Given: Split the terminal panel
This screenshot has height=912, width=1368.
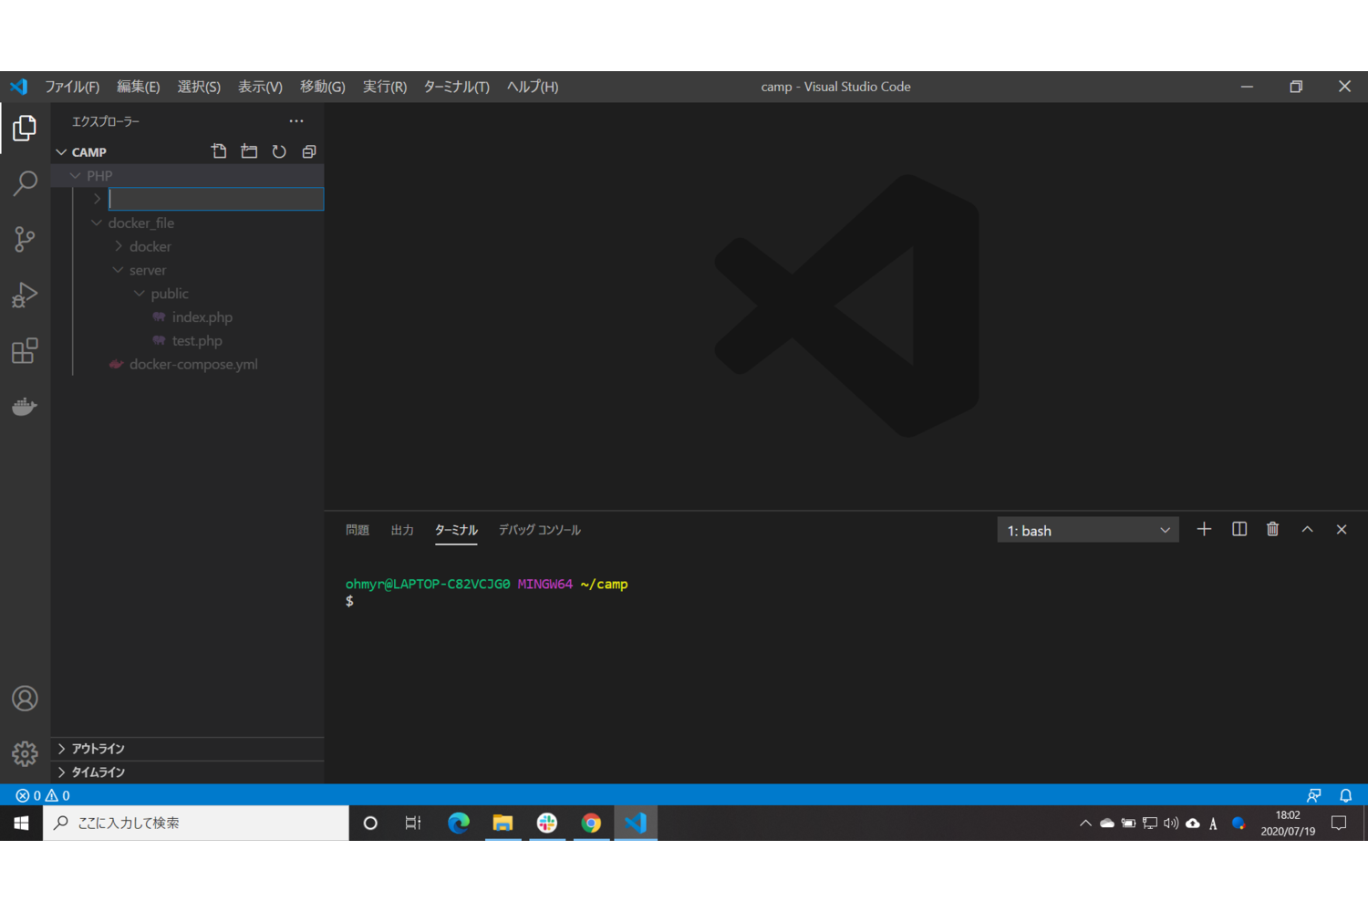Looking at the screenshot, I should tap(1239, 530).
